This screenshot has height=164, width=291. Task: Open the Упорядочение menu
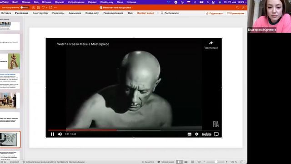[x=76, y=2]
